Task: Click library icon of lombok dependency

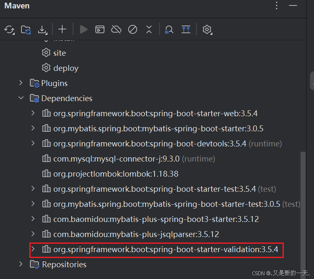Action: pyautogui.click(x=46, y=173)
